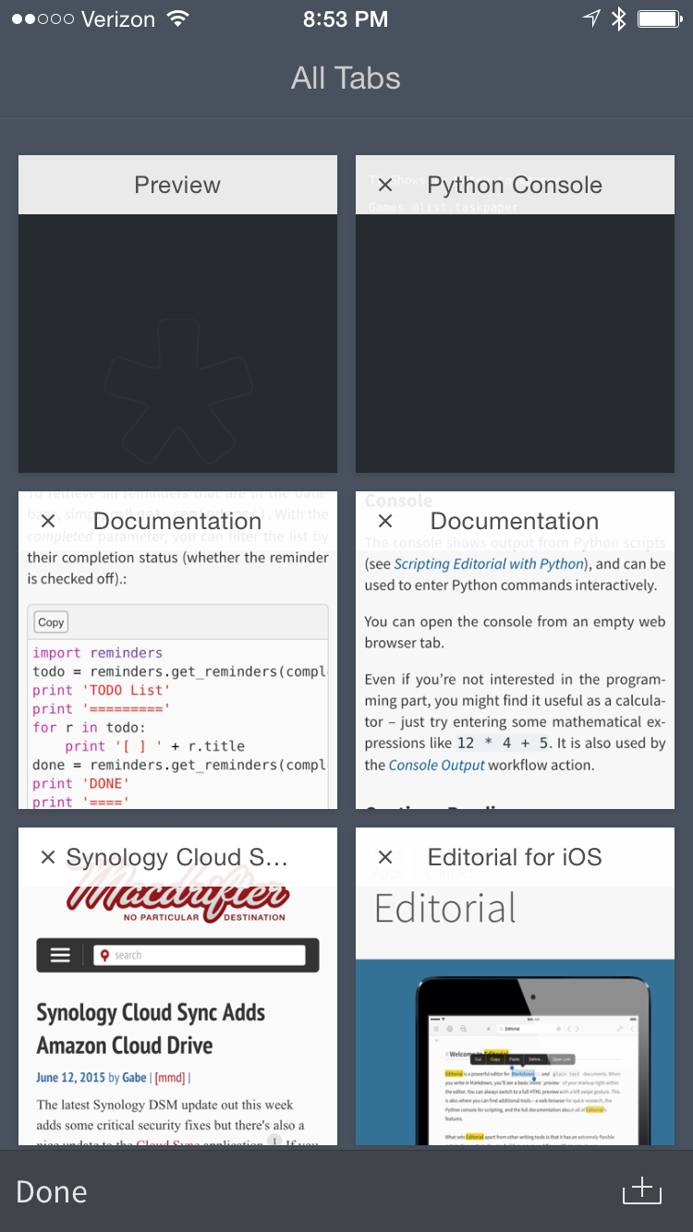This screenshot has height=1232, width=693.
Task: Select the Editorial for iOS tab title
Action: [x=515, y=857]
